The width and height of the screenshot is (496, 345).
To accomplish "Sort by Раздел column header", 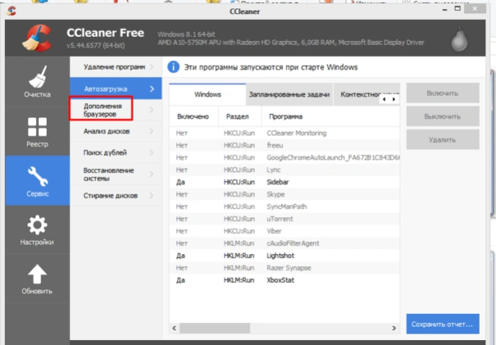I will (240, 116).
